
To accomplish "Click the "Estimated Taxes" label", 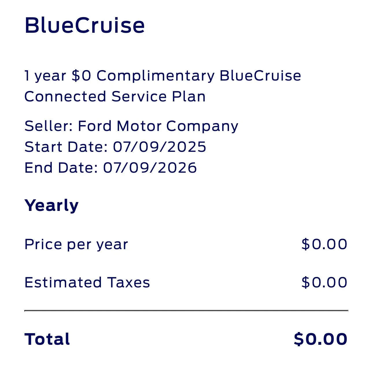I will coord(87,282).
